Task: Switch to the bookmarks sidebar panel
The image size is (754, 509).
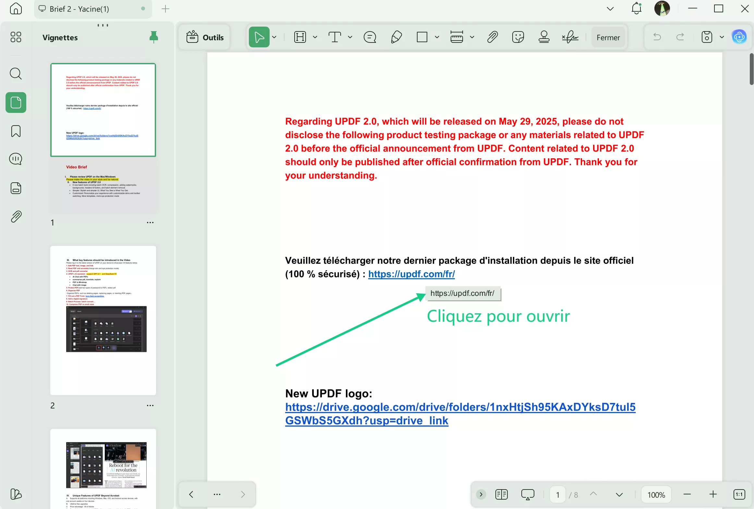Action: coord(15,131)
